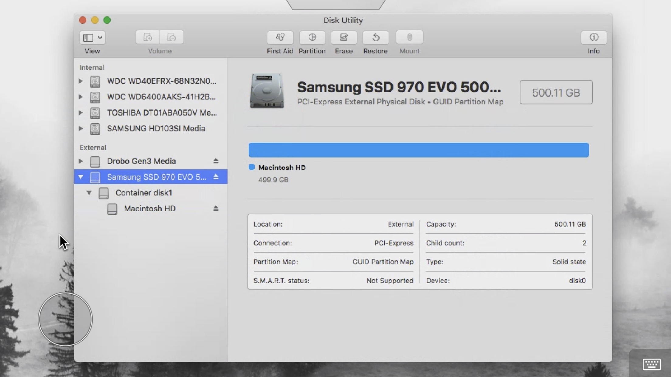
Task: Eject the Macintosh HD volume
Action: [216, 208]
